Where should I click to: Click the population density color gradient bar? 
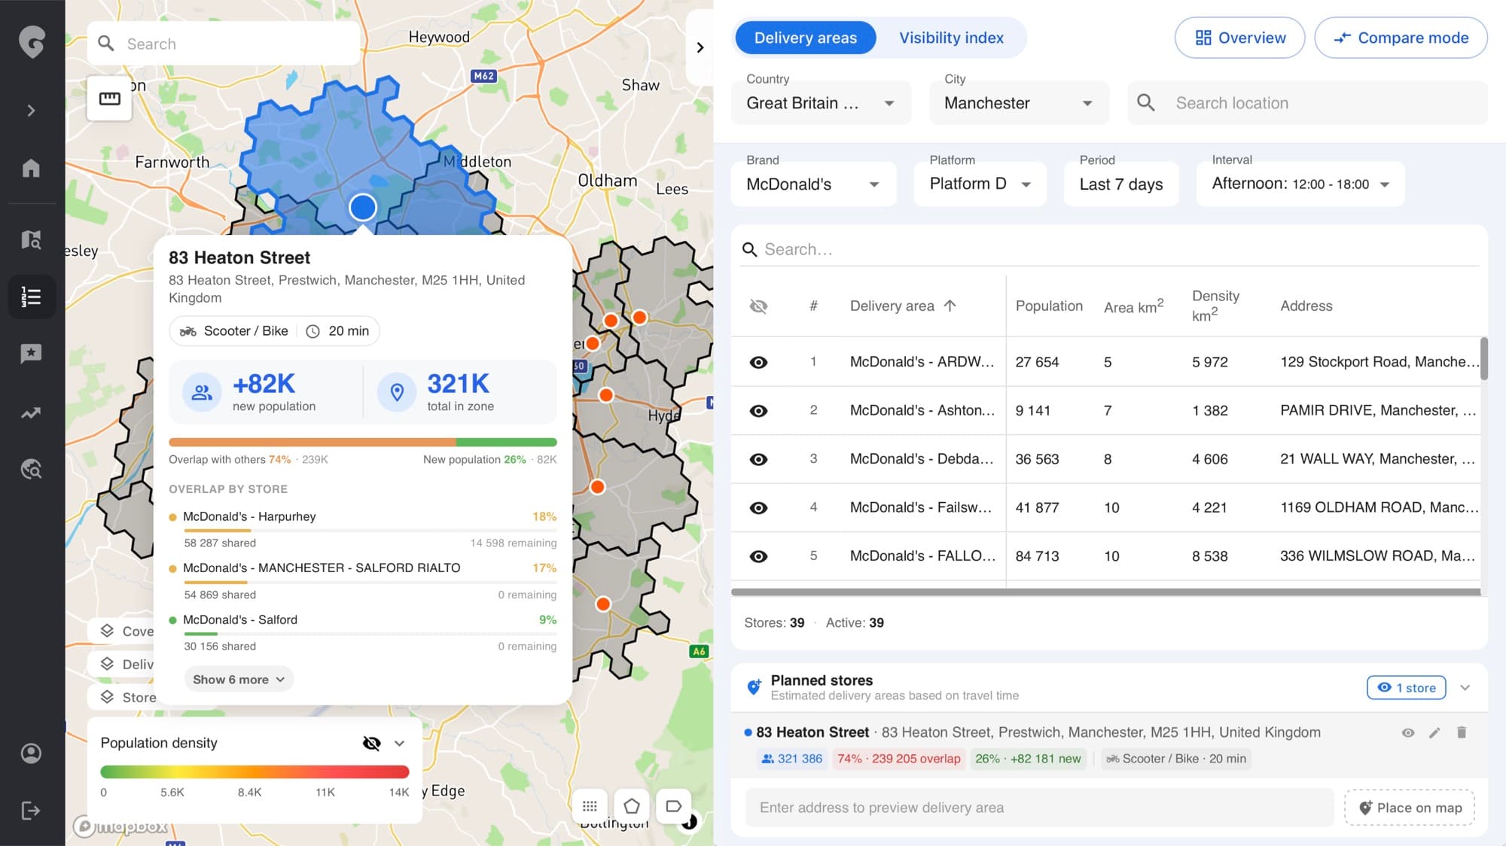pyautogui.click(x=255, y=771)
